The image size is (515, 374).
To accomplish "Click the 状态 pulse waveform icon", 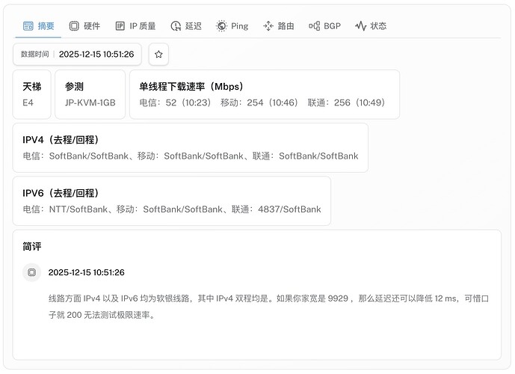I will (x=360, y=26).
